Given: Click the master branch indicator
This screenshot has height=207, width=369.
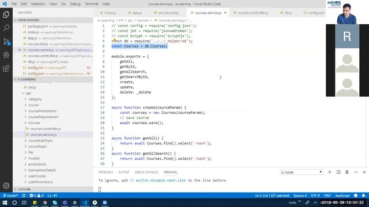Looking at the screenshot, I should (x=10, y=195).
